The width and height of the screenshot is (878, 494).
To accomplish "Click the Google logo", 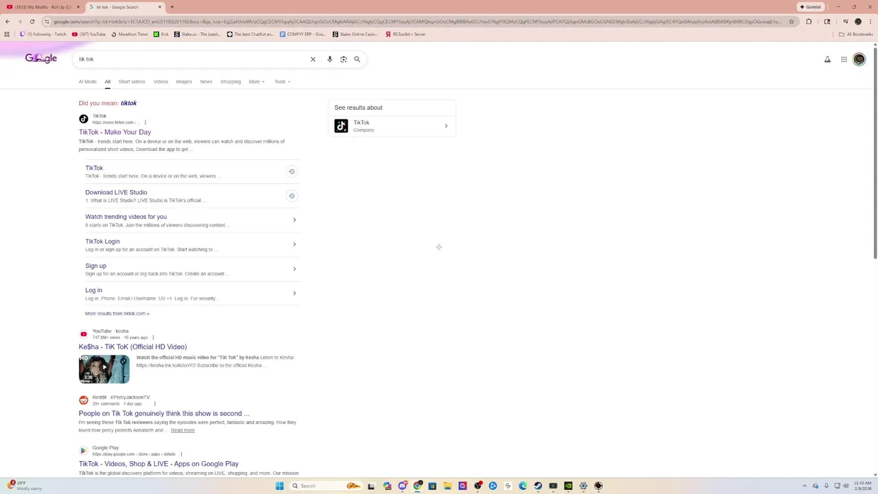I will (x=41, y=58).
